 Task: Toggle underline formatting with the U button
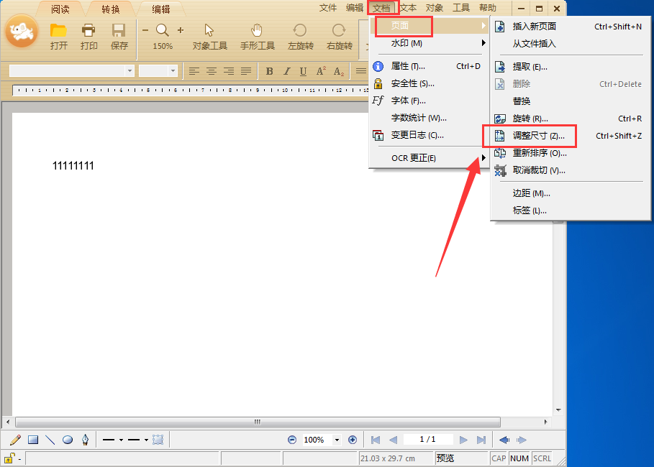click(x=303, y=71)
